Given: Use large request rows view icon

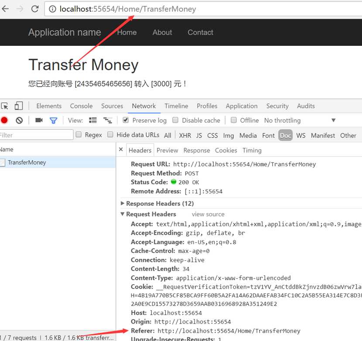Looking at the screenshot, I should [x=93, y=120].
